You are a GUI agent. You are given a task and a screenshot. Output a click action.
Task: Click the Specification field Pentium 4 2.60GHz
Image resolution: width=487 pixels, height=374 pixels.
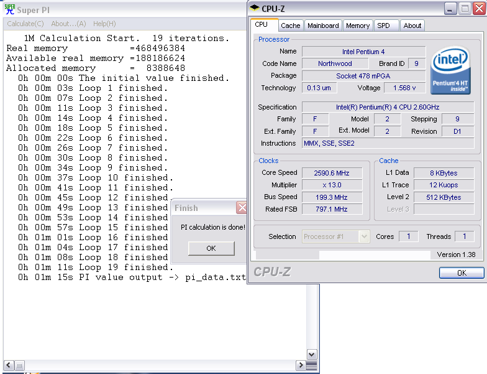(388, 107)
